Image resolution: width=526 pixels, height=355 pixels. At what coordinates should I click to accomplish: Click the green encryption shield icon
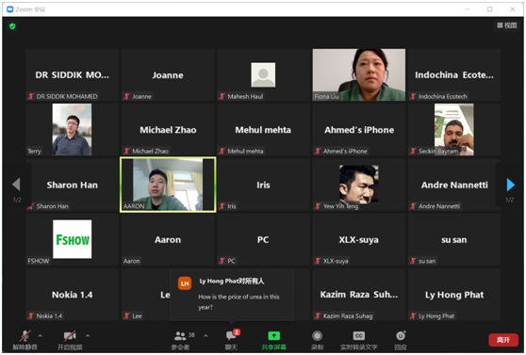pos(12,26)
